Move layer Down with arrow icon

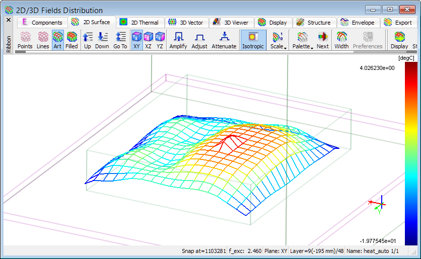tap(102, 40)
